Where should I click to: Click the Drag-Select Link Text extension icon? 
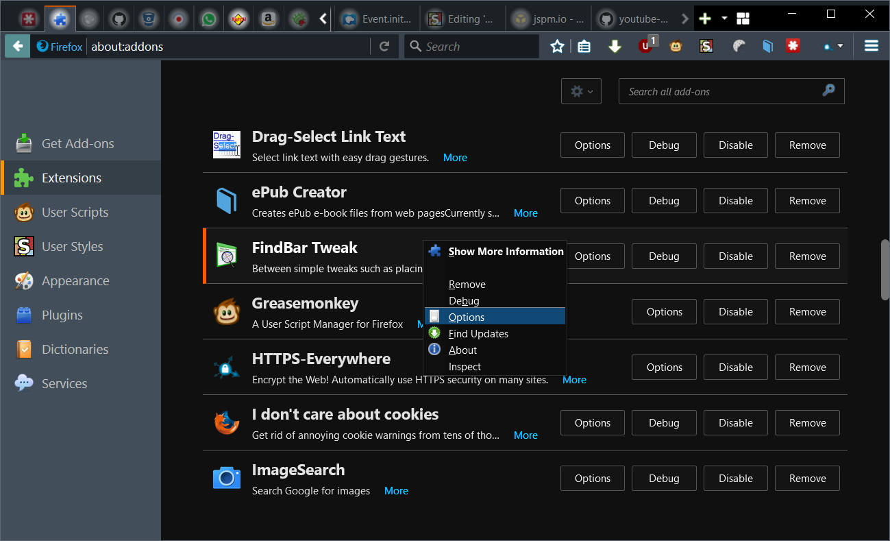click(x=226, y=145)
